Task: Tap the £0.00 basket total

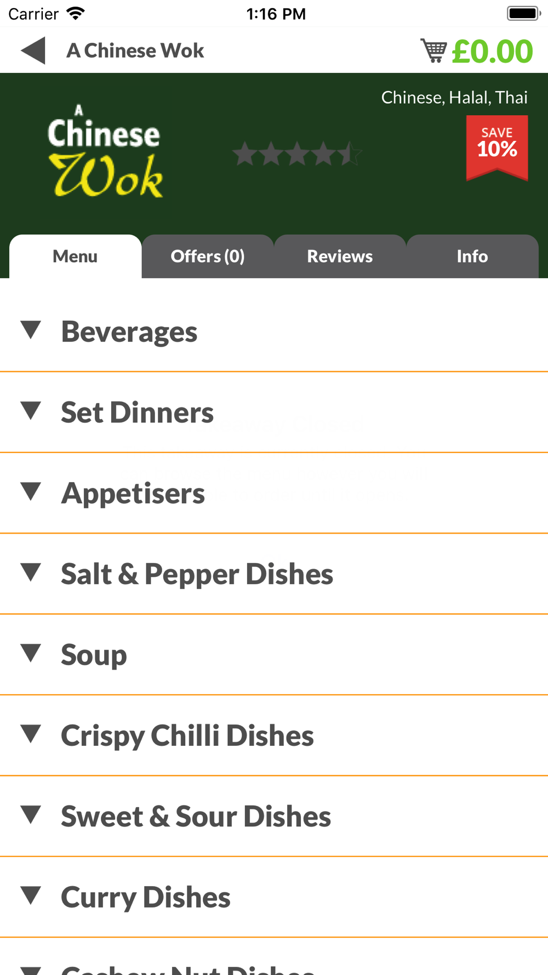Action: (x=492, y=51)
